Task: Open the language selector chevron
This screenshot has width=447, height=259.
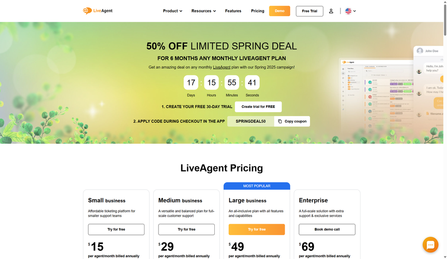Action: (x=354, y=11)
